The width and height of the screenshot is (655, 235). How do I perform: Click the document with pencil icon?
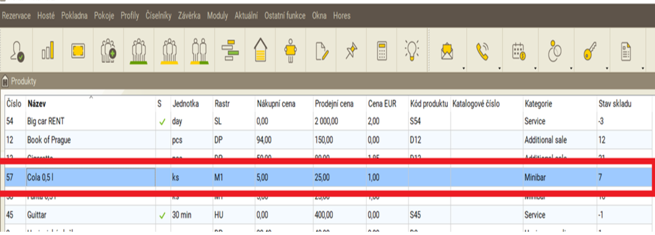tap(321, 51)
